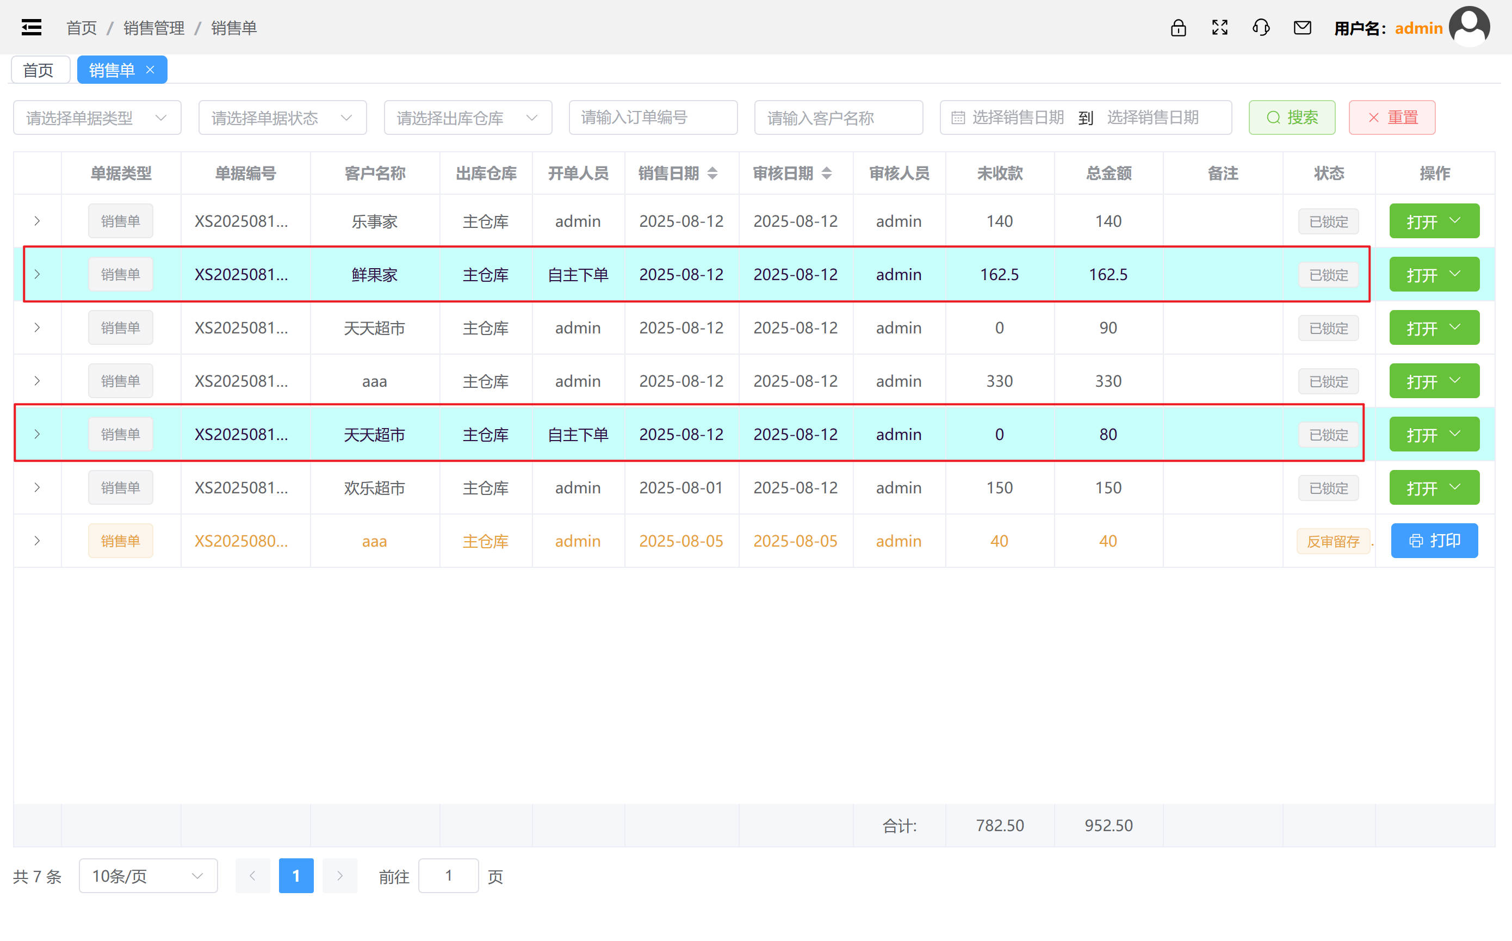Click 自主下单 cell in 鲜果家 row
1512x941 pixels.
pyautogui.click(x=578, y=275)
